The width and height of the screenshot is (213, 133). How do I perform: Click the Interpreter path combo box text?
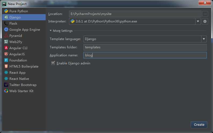coord(106,21)
